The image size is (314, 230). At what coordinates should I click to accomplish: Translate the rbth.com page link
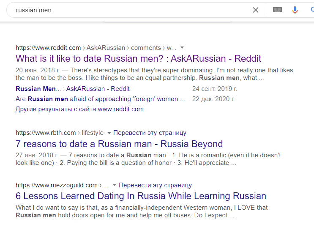pyautogui.click(x=150, y=133)
